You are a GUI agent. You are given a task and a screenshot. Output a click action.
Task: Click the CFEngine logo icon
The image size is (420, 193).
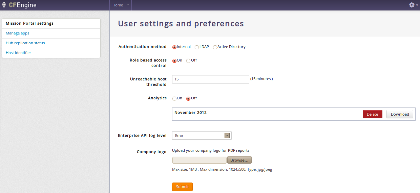pyautogui.click(x=4, y=5)
